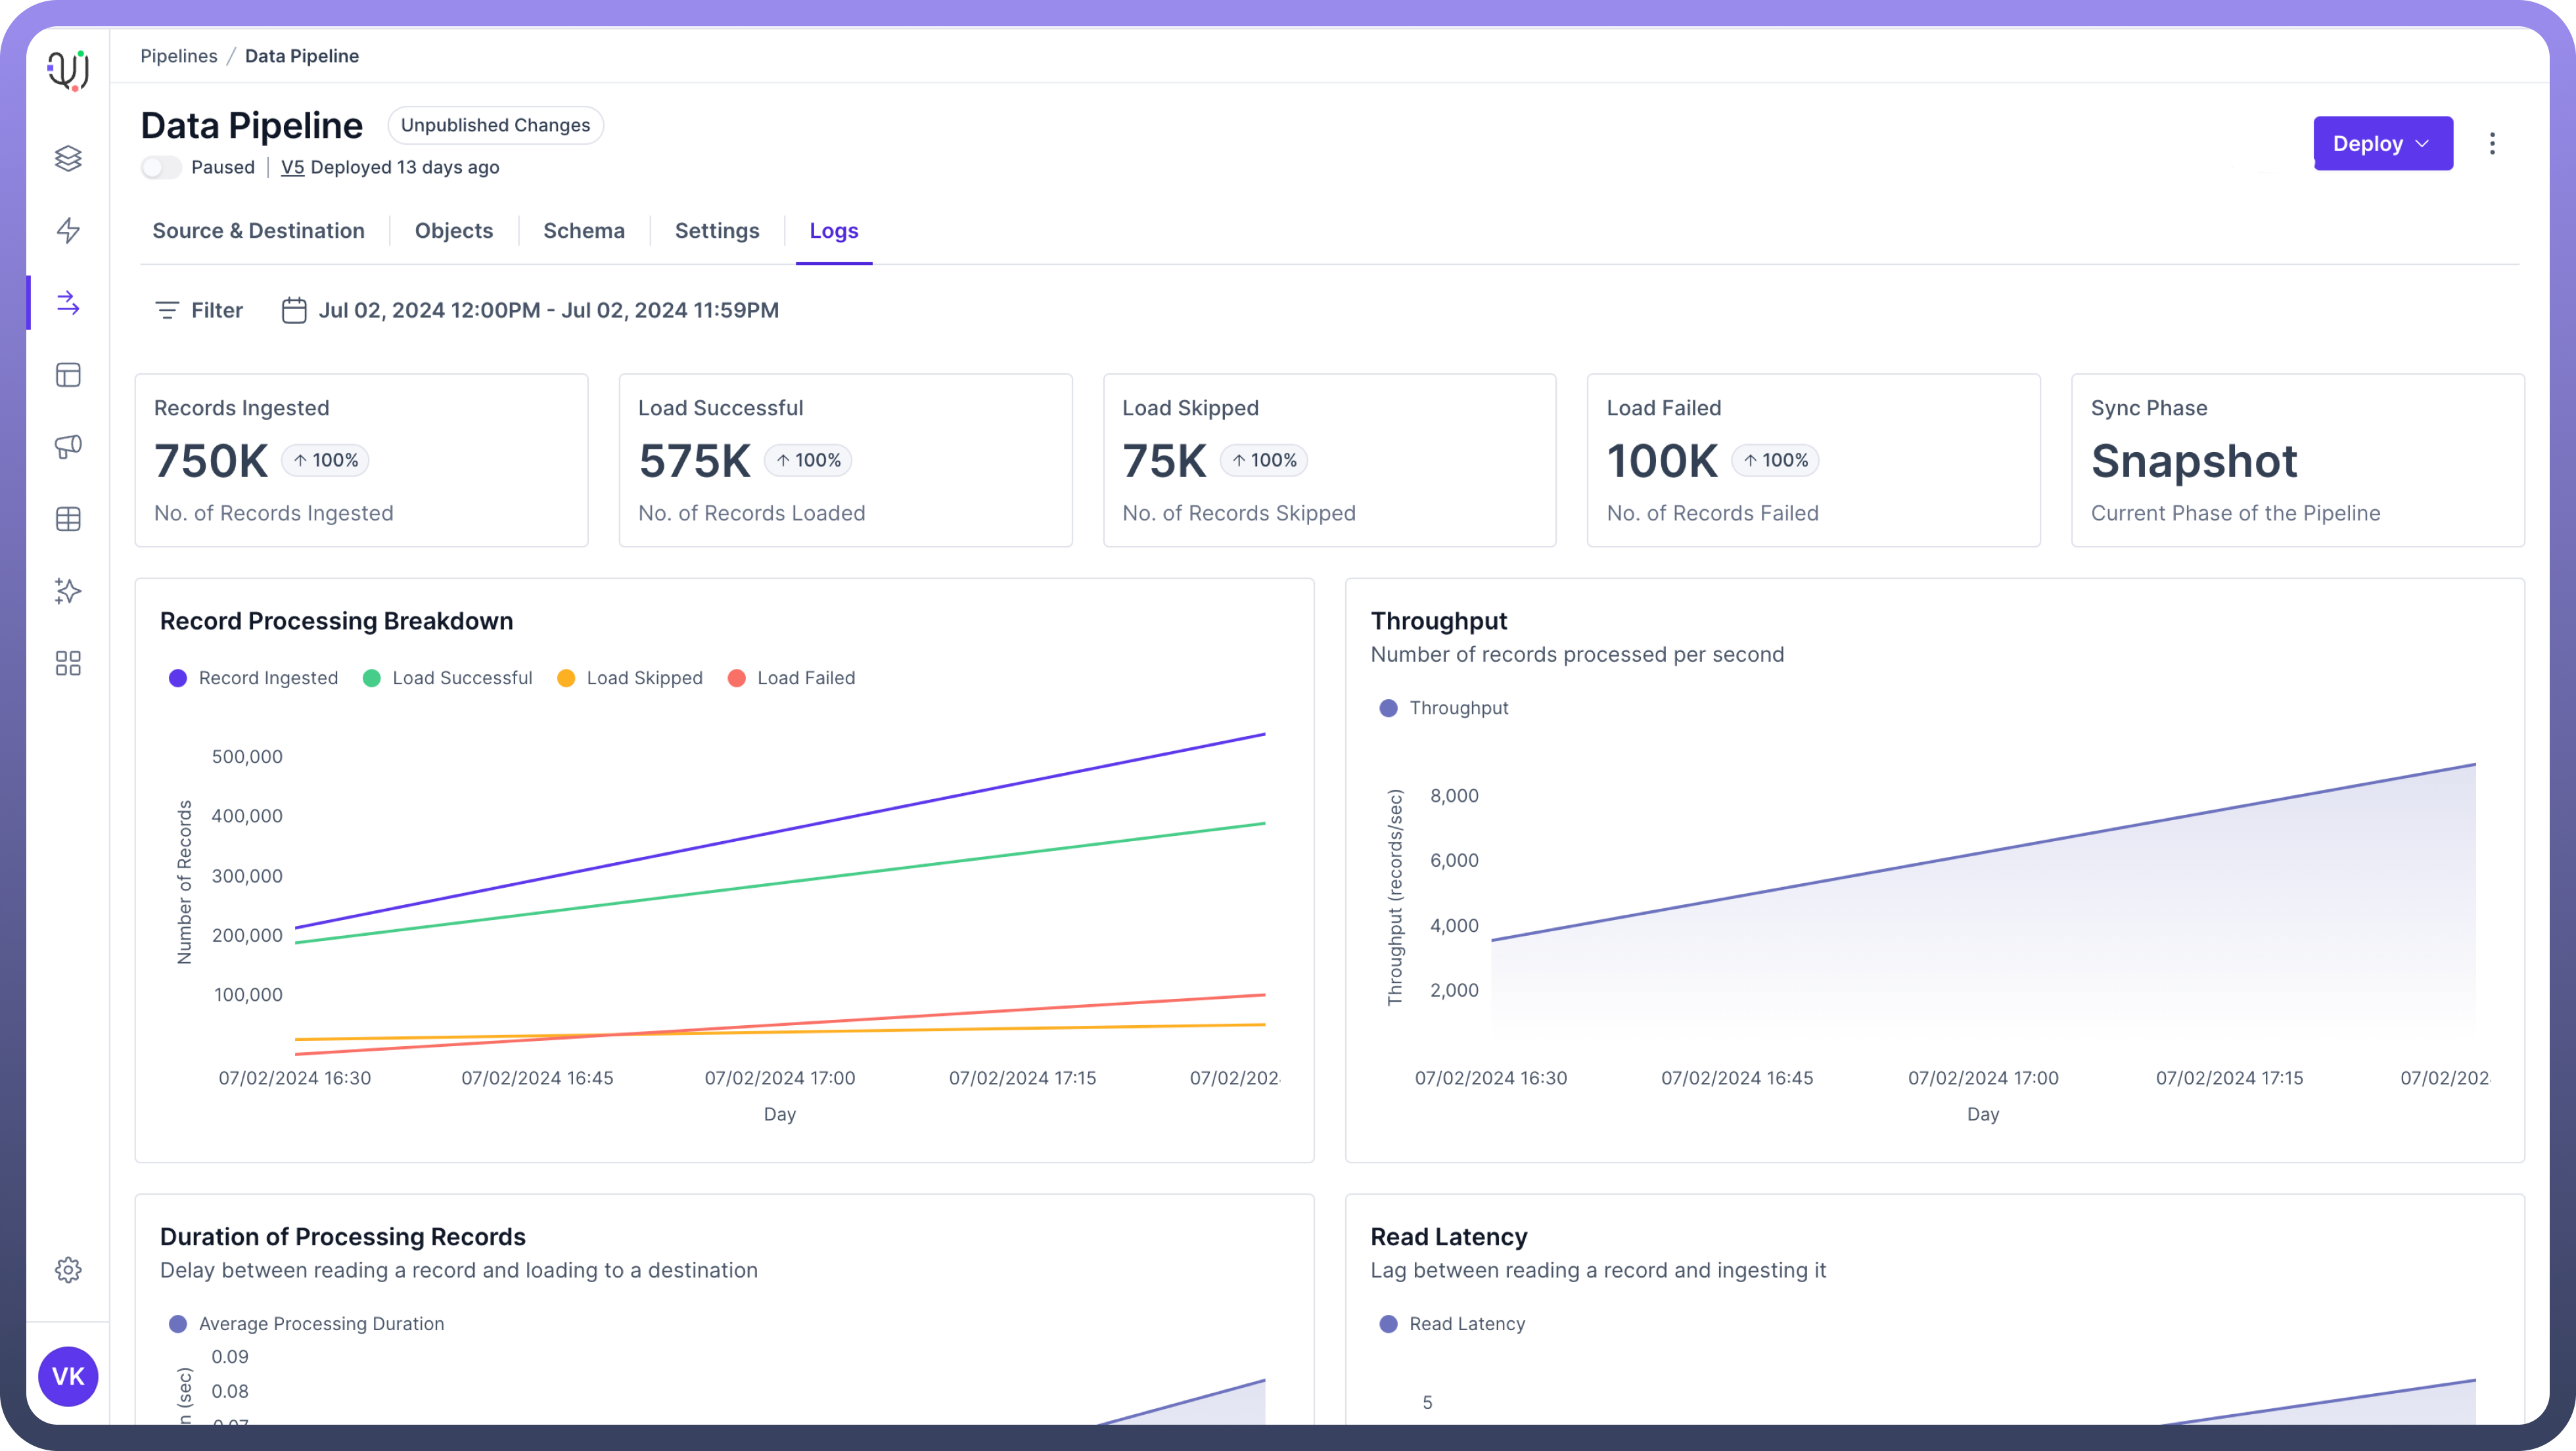Screen dimensions: 2576x1451
Task: Click the sparkle stars sidebar icon
Action: click(68, 591)
